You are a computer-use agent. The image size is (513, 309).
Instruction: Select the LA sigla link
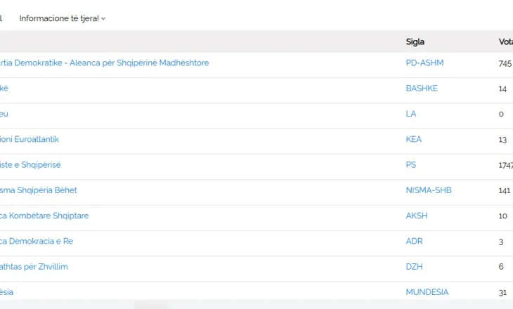[x=411, y=114]
